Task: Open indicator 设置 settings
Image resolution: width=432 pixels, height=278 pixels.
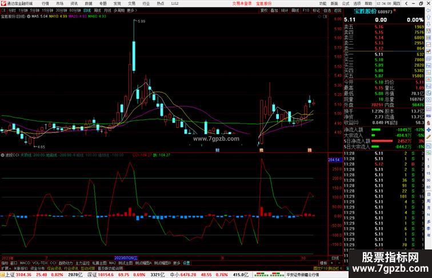Action: pyautogui.click(x=186, y=263)
